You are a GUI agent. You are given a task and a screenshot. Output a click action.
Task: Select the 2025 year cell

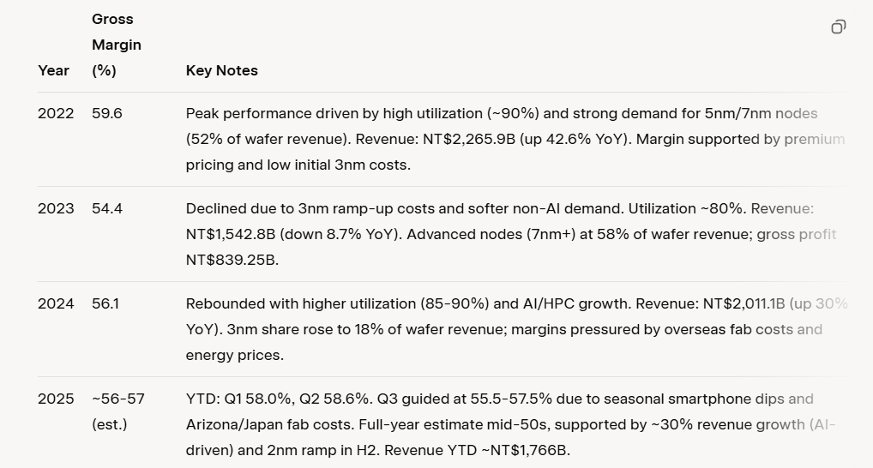[56, 399]
